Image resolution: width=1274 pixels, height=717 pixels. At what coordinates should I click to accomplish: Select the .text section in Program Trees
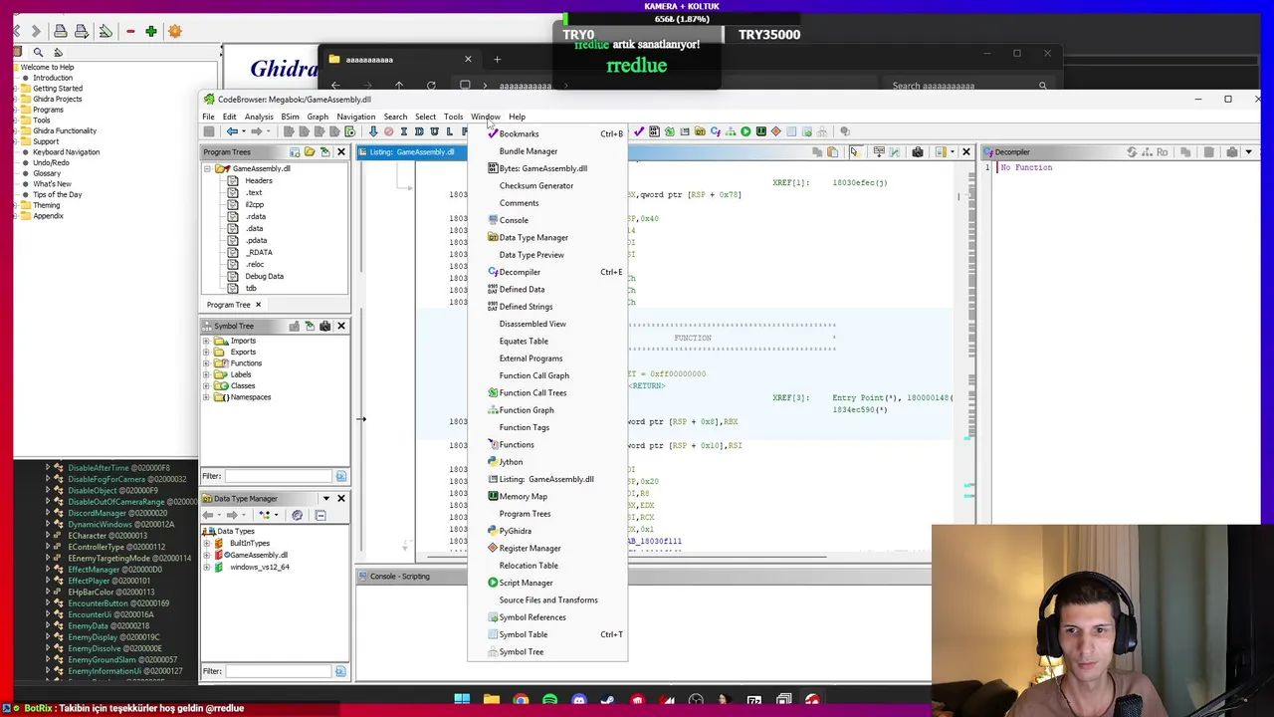(x=254, y=192)
